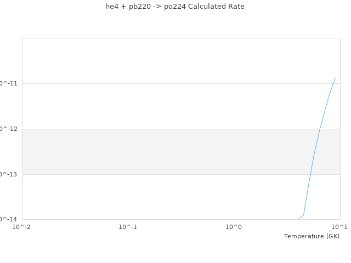Viewport: 351px width, 263px height.
Task: Click the blue curve at the ^-13 gridline
Action: (x=310, y=174)
